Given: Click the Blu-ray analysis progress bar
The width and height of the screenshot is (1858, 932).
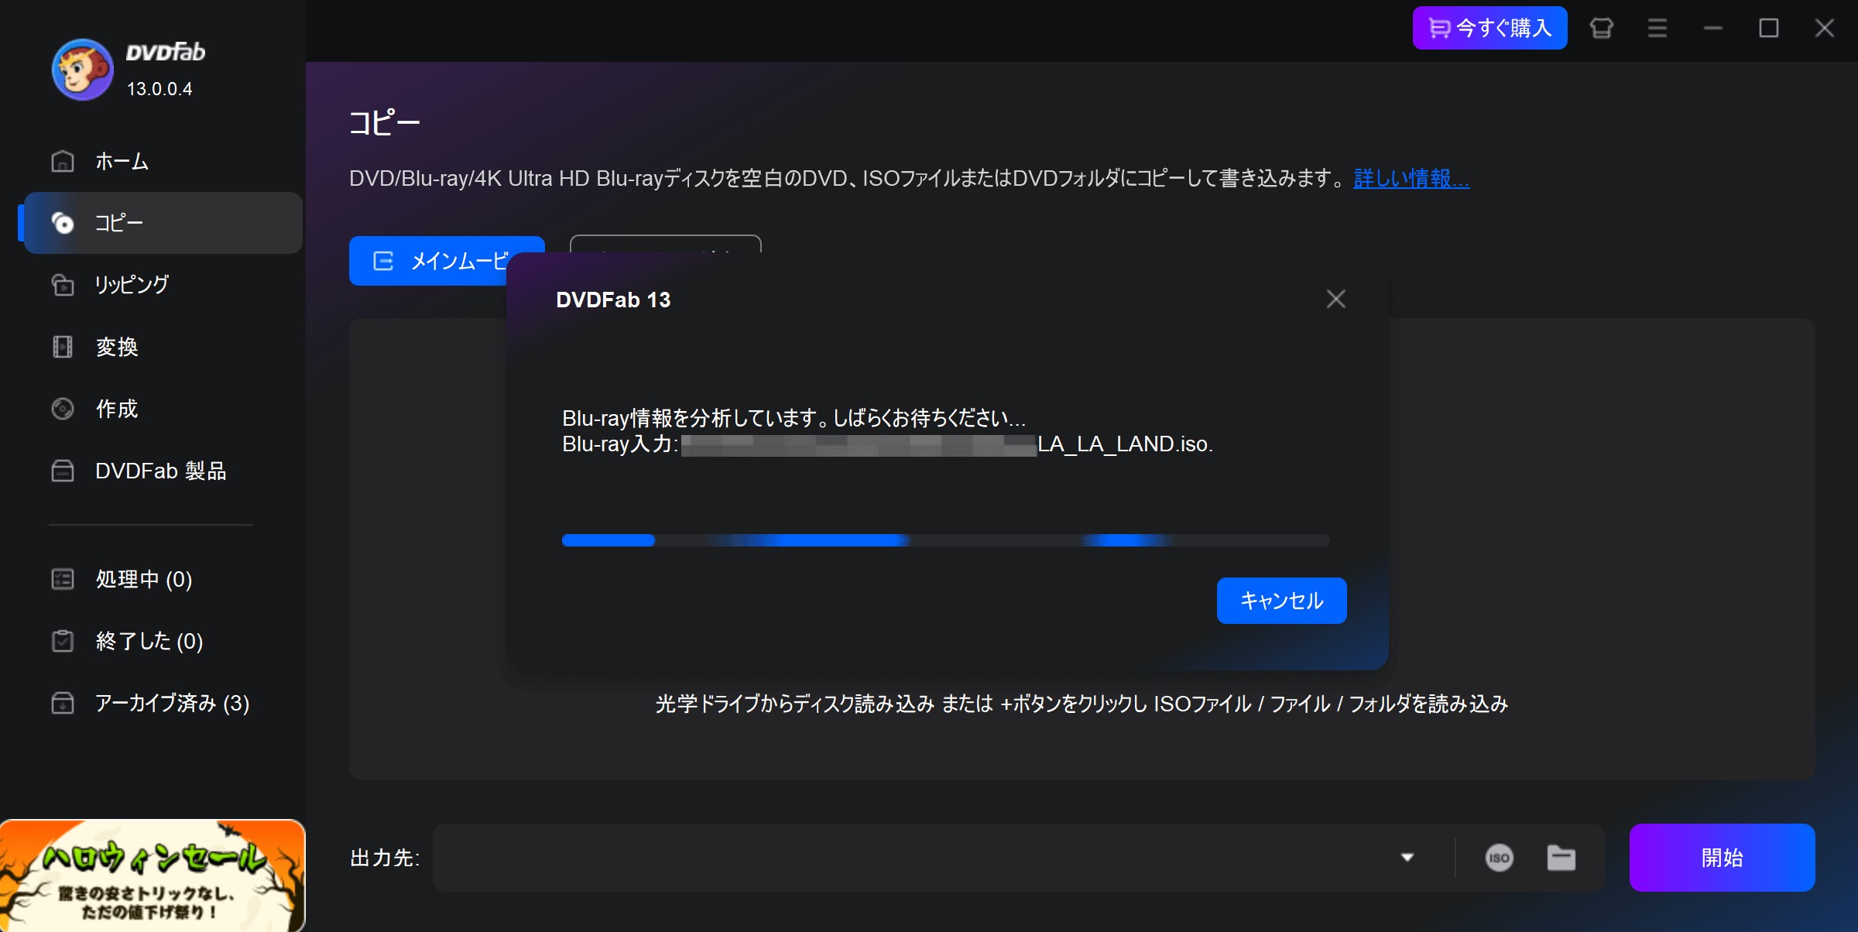Looking at the screenshot, I should pyautogui.click(x=946, y=540).
